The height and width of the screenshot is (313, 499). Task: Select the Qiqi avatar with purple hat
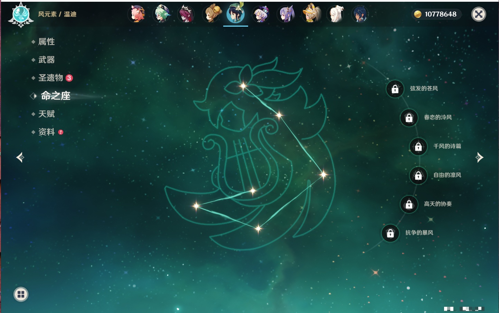pos(261,14)
